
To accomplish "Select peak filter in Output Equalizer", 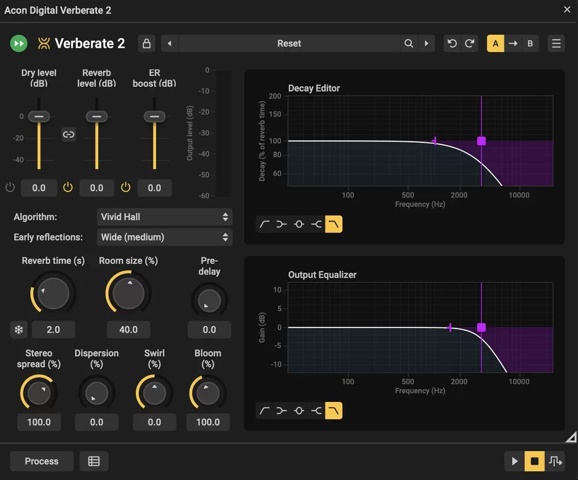I will click(299, 411).
